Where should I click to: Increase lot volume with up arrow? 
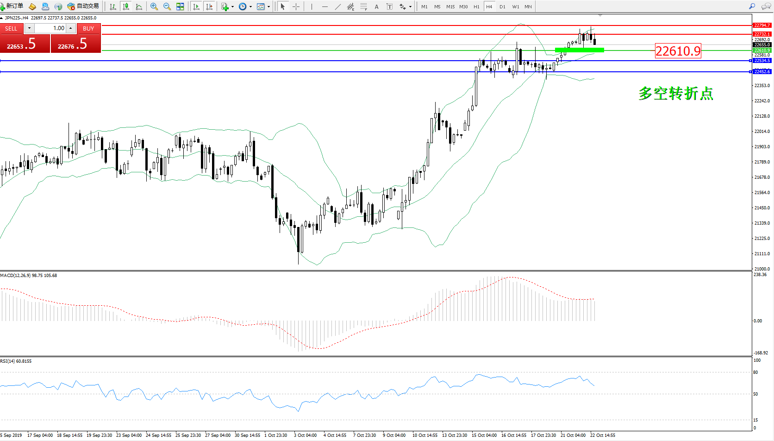(x=70, y=28)
